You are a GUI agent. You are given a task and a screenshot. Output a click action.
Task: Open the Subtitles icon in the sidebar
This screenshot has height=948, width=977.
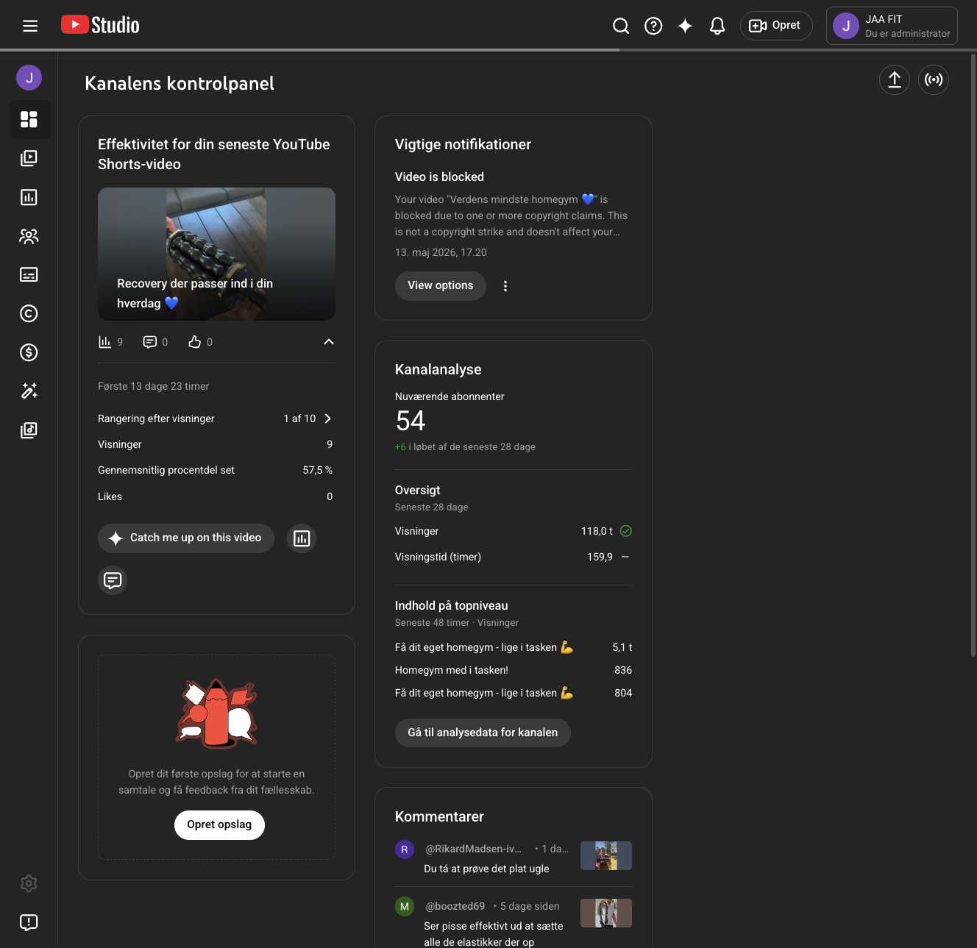point(29,274)
